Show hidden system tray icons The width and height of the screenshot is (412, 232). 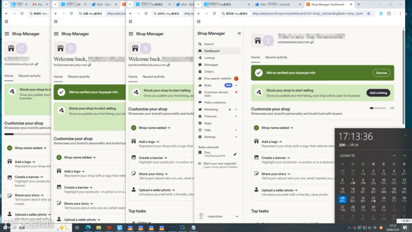(349, 228)
